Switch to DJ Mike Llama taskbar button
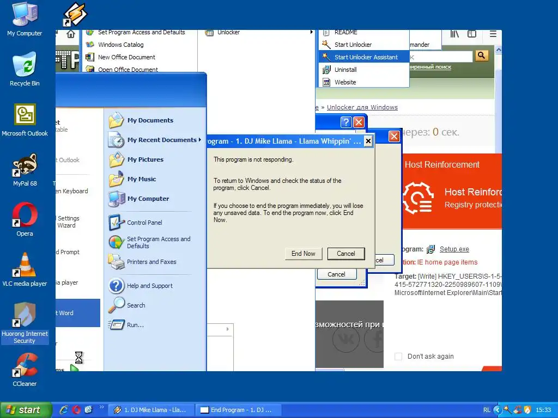The image size is (558, 418). tap(151, 410)
